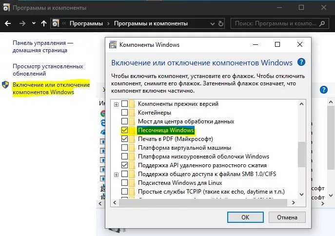Open address bar history dropdown

tap(213, 24)
